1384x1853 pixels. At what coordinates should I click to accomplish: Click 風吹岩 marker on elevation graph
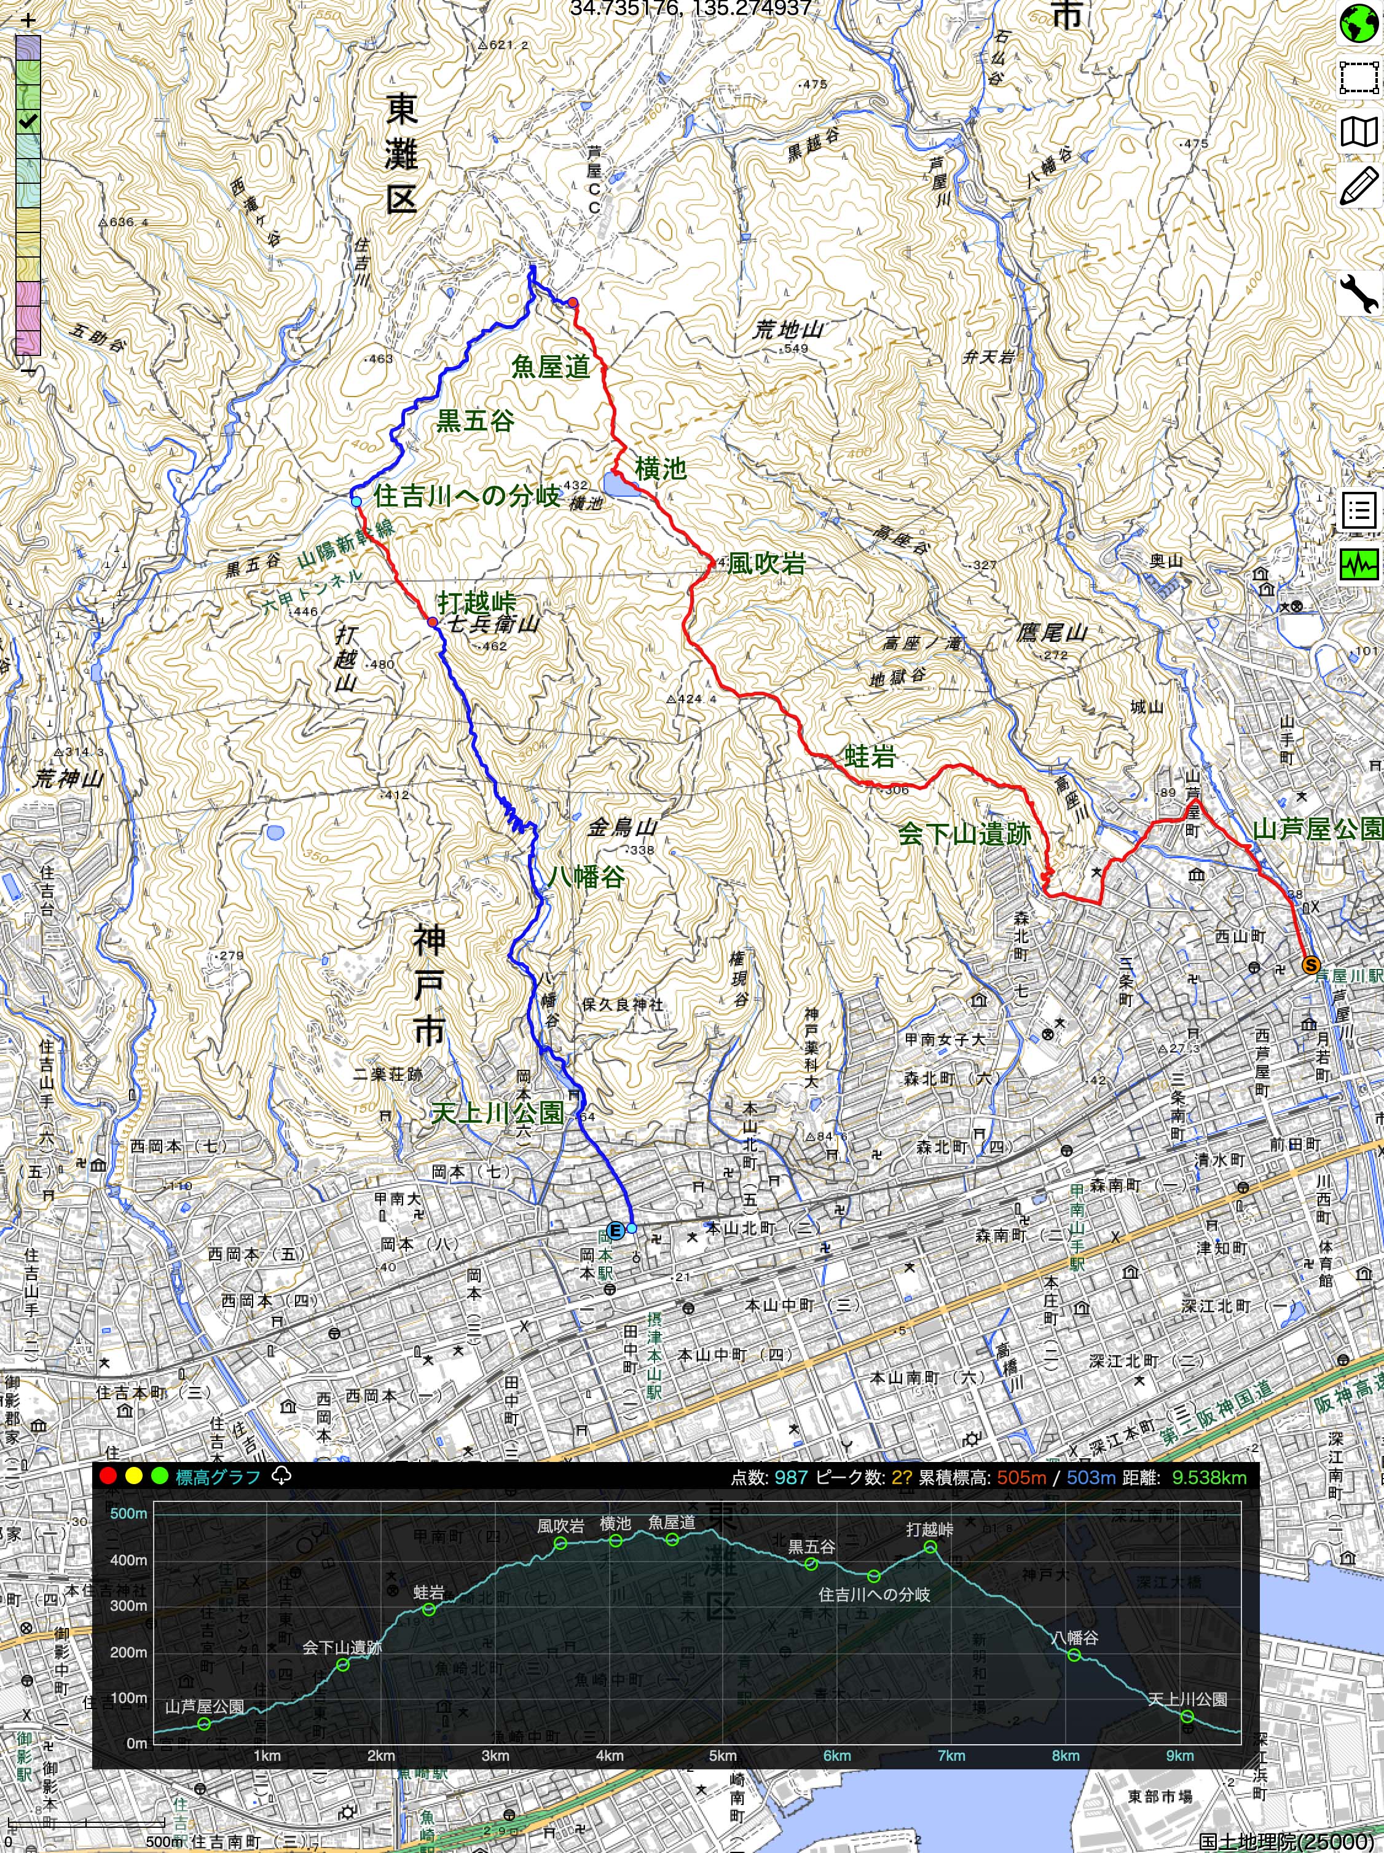point(561,1544)
